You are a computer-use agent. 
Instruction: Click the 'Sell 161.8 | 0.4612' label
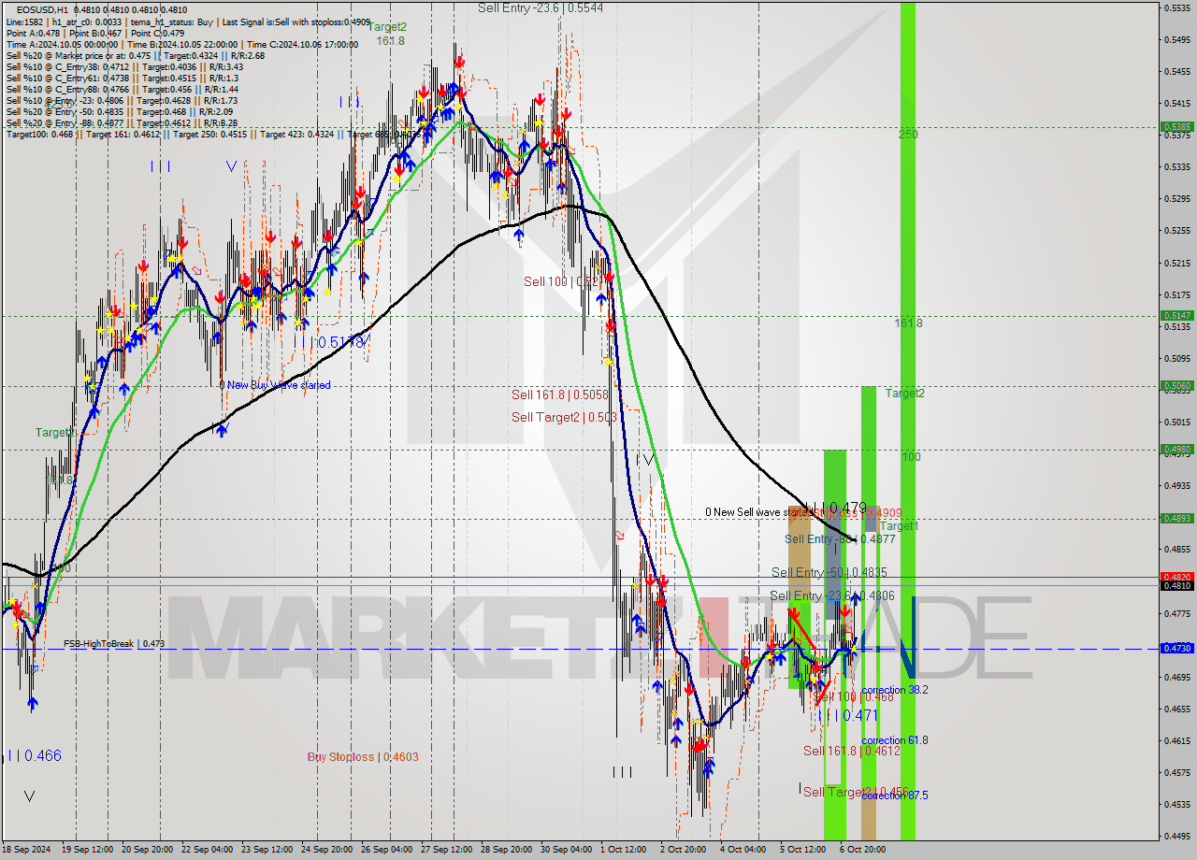852,751
